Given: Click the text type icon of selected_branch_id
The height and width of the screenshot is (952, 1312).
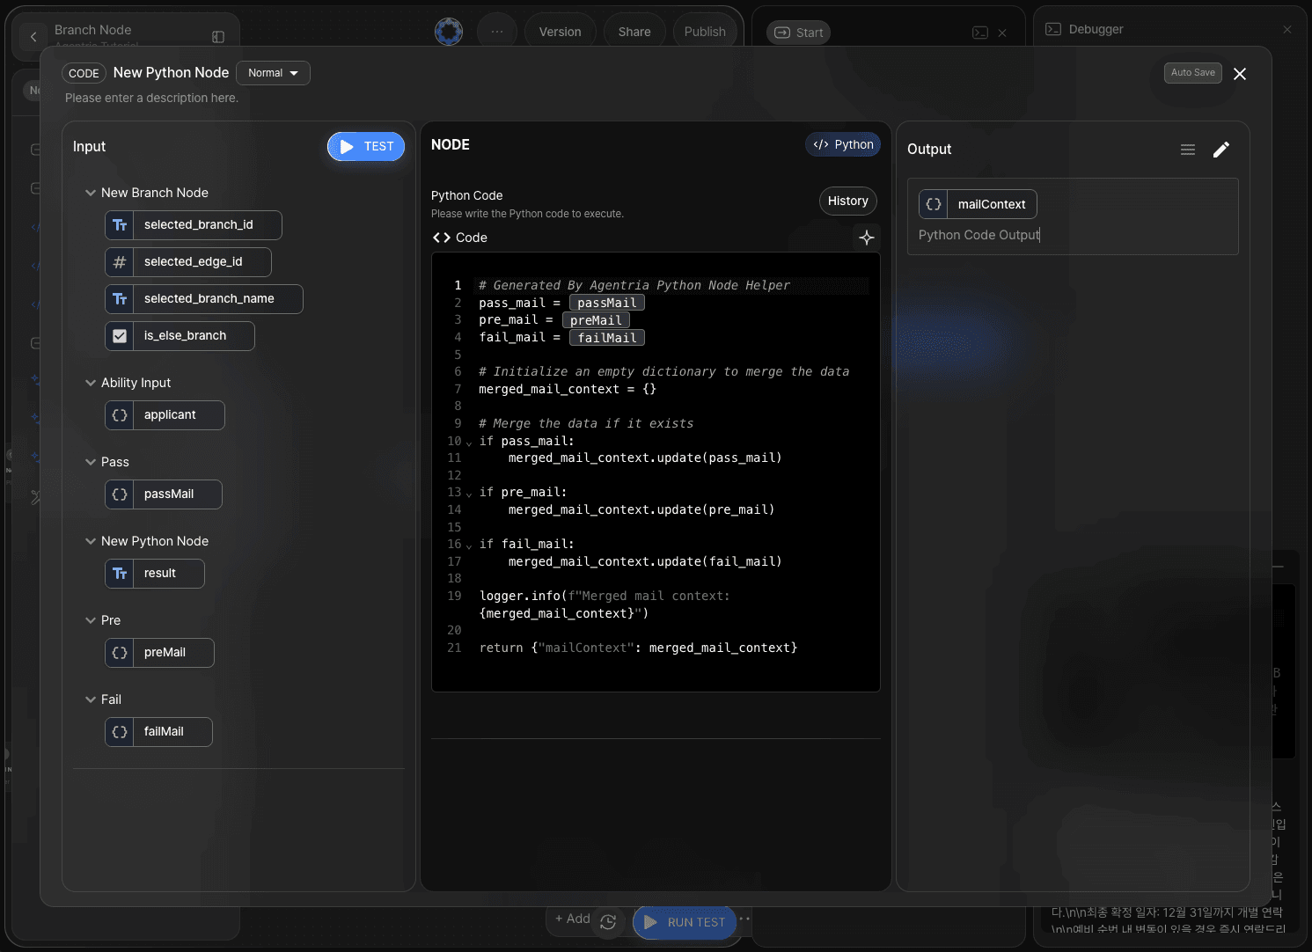Looking at the screenshot, I should tap(120, 225).
